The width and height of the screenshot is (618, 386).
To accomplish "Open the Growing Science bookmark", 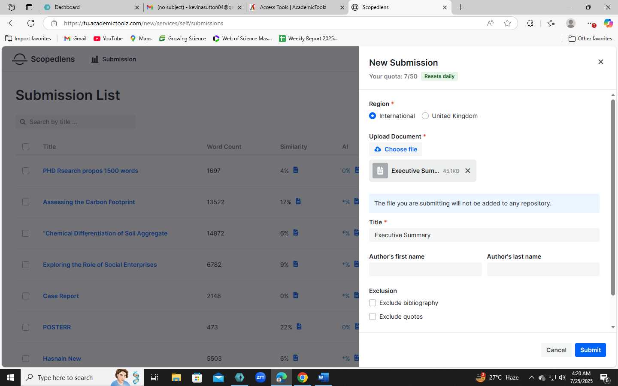I will 182,39.
